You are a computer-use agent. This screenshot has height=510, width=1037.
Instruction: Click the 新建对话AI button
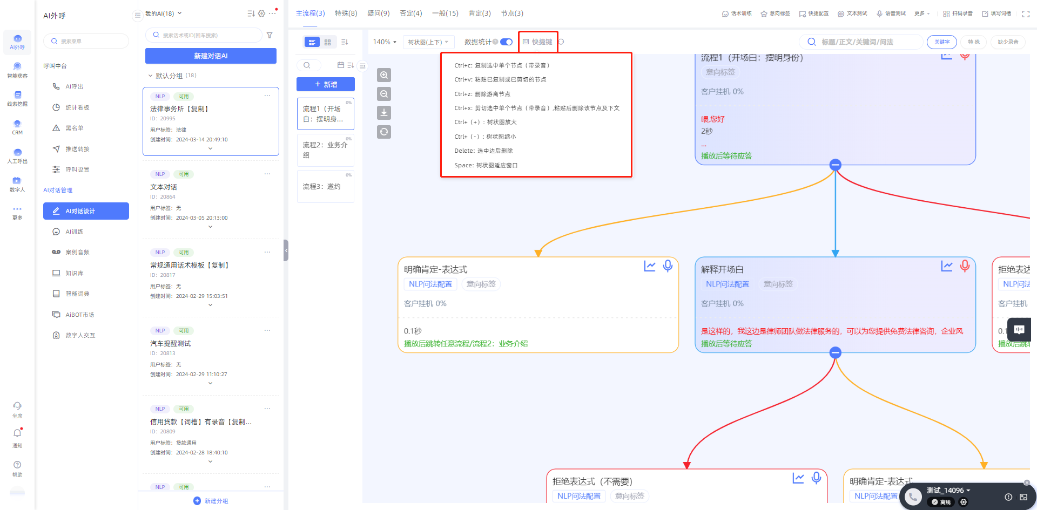point(211,56)
